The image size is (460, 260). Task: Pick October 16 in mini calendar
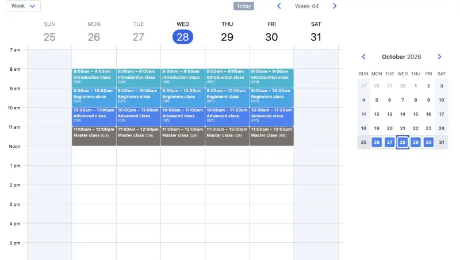tap(428, 114)
